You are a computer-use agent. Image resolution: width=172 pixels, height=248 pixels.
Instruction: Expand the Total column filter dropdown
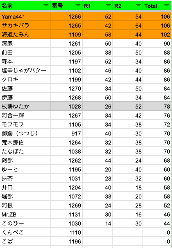pyautogui.click(x=167, y=6)
